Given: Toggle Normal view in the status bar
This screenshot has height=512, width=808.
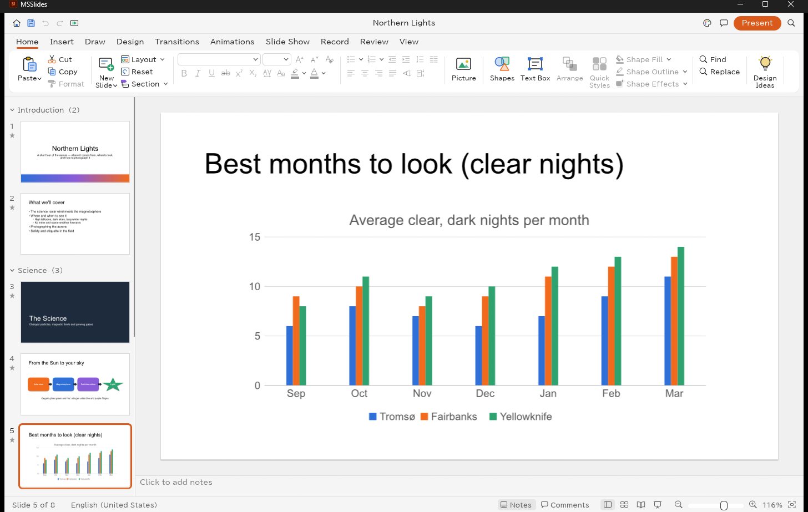Looking at the screenshot, I should click(608, 505).
